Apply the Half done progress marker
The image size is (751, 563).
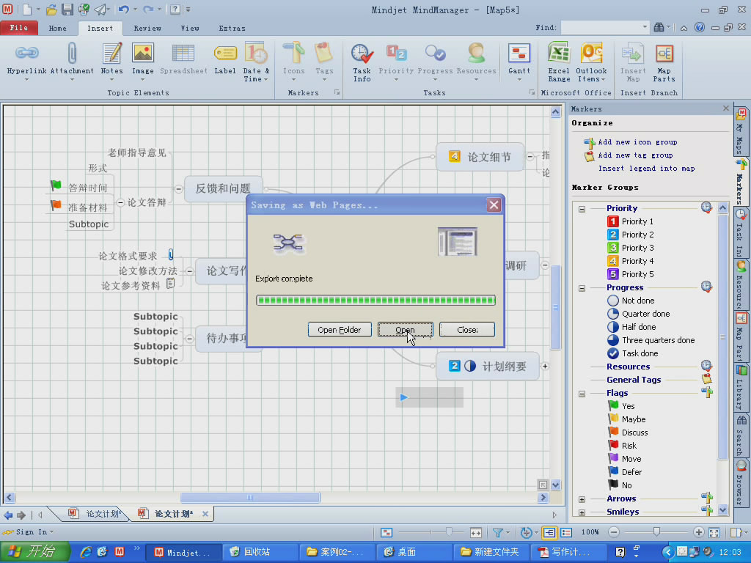[630, 327]
